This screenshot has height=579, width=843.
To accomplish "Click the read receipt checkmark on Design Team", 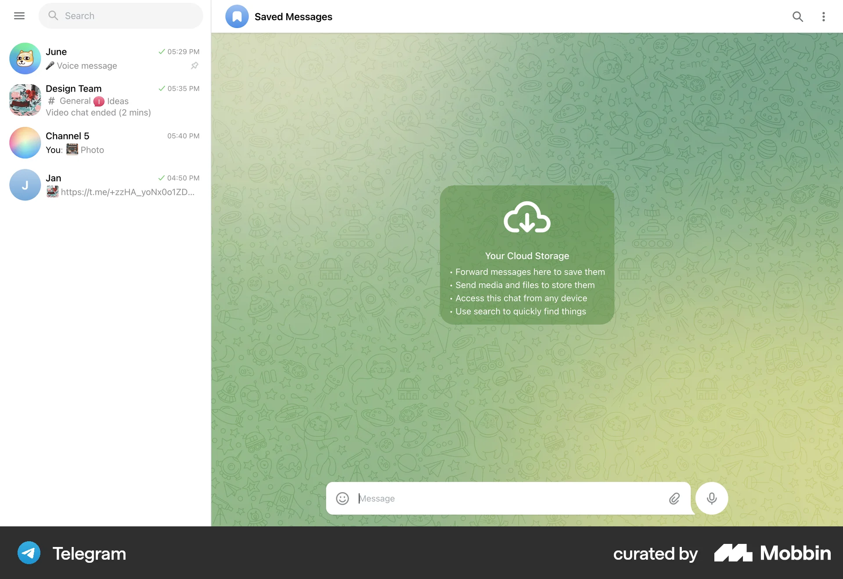I will click(x=162, y=88).
